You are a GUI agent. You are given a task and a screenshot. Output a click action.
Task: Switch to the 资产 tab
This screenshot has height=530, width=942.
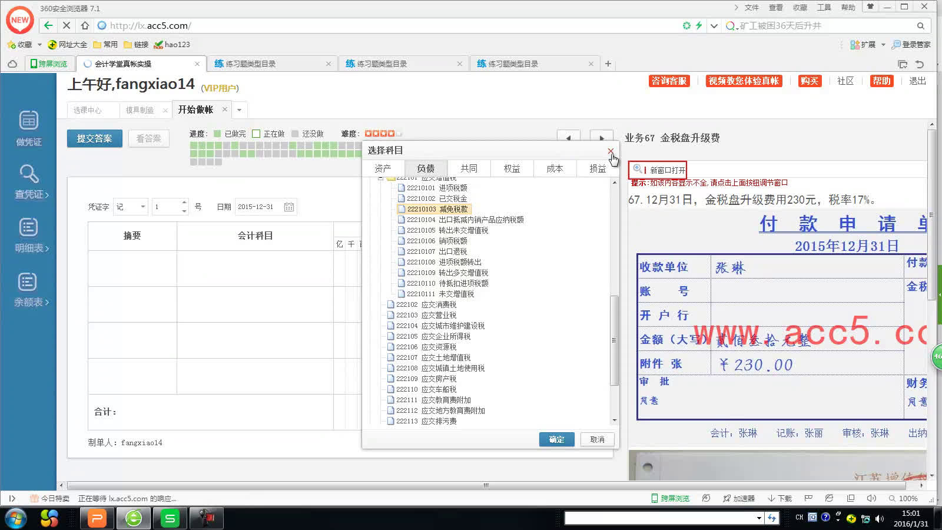[383, 168]
